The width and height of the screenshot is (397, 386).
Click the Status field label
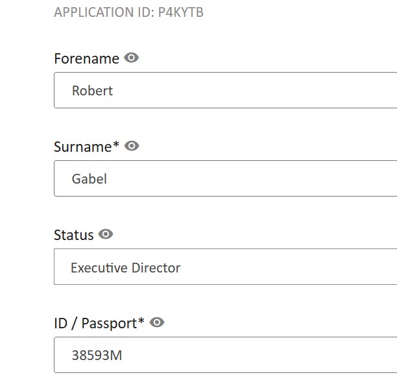click(x=74, y=235)
